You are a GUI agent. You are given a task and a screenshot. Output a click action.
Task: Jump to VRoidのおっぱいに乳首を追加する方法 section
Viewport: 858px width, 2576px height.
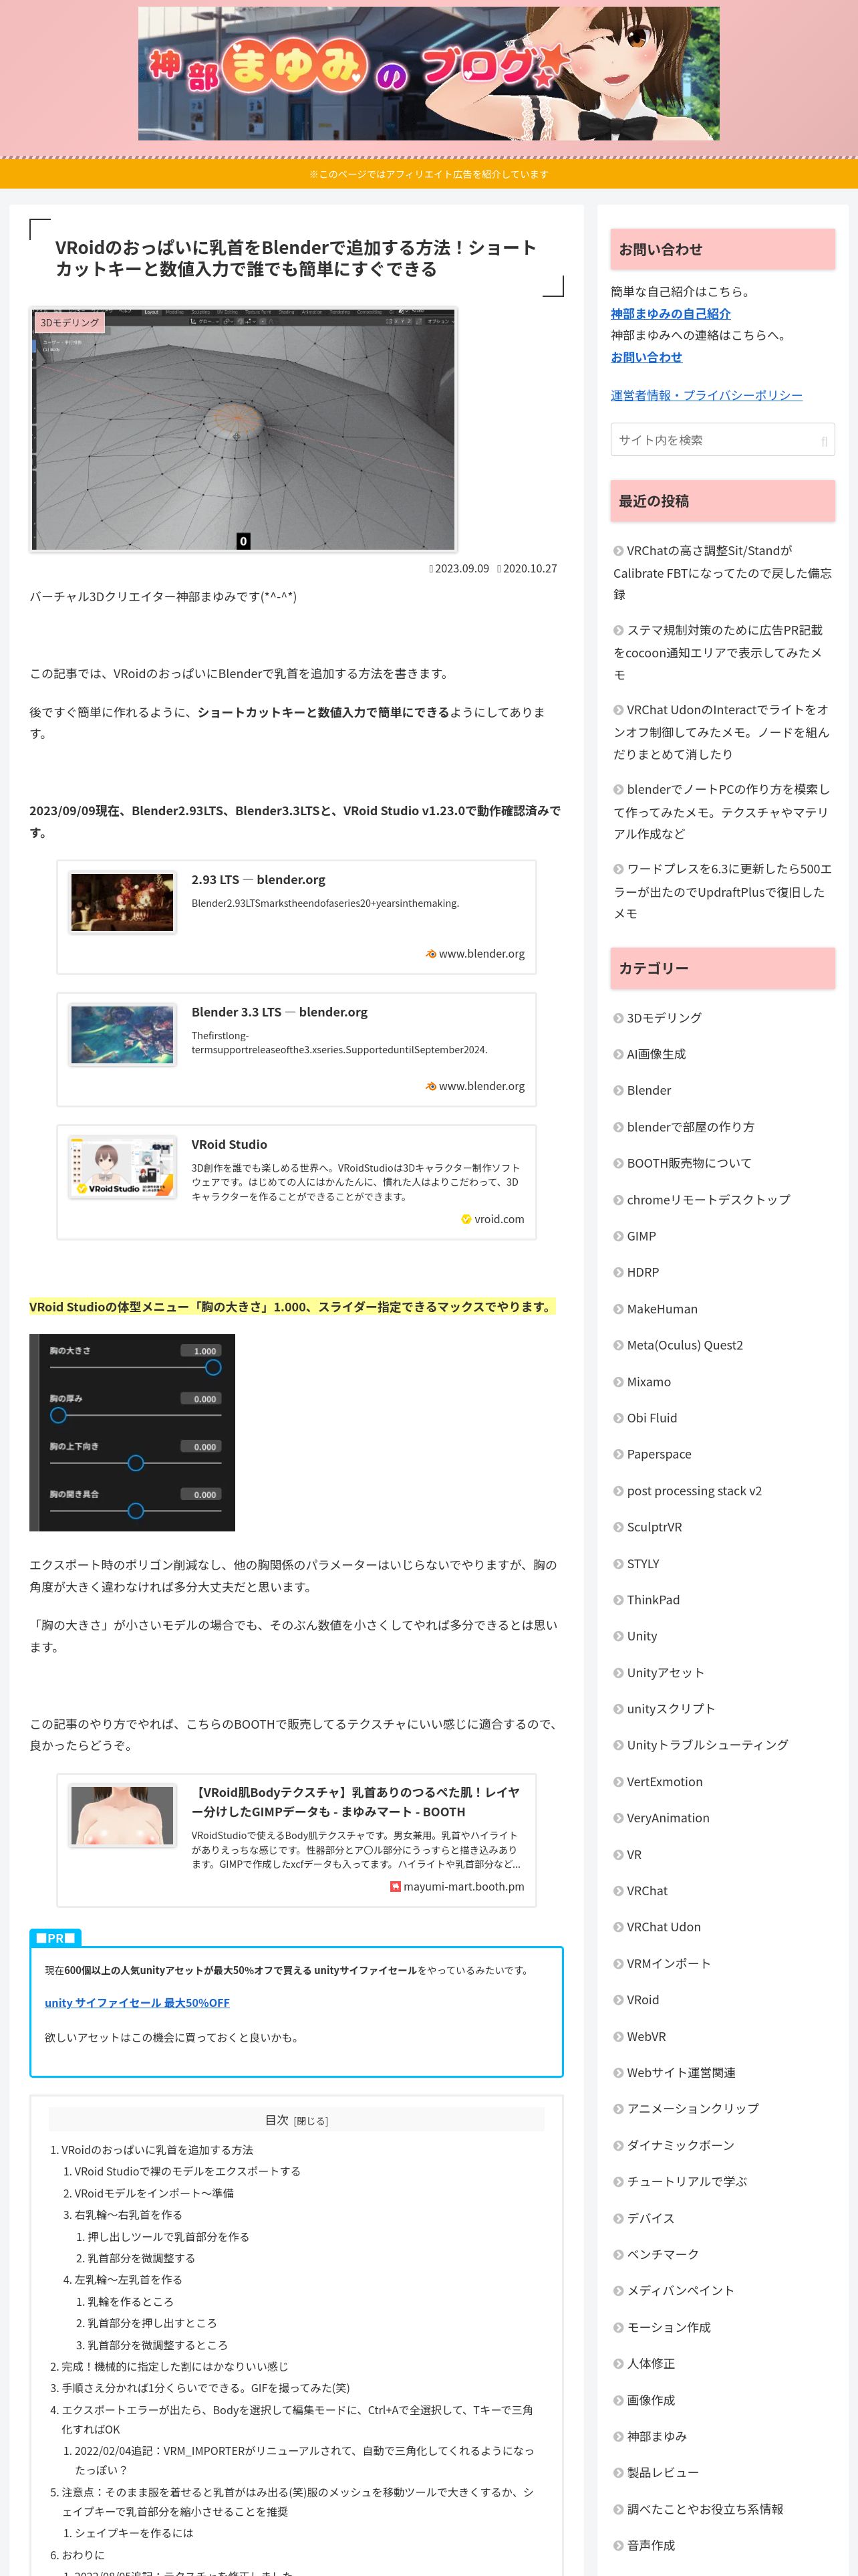pyautogui.click(x=157, y=2150)
